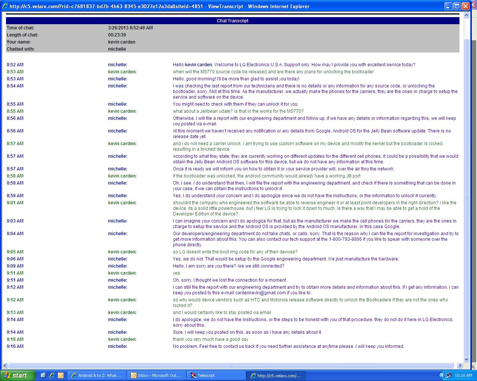Open the Start menu
Viewport: 477px width, 381px height.
pyautogui.click(x=18, y=375)
